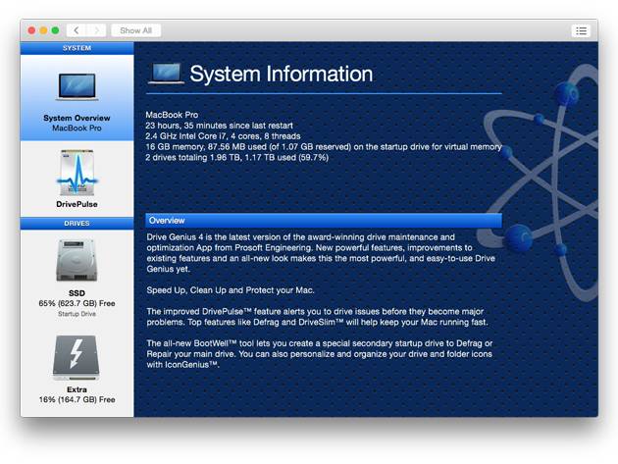Screen dimensions: 618x464
Task: Click the "all-new BootWell™ tool" paragraph
Action: click(x=320, y=354)
